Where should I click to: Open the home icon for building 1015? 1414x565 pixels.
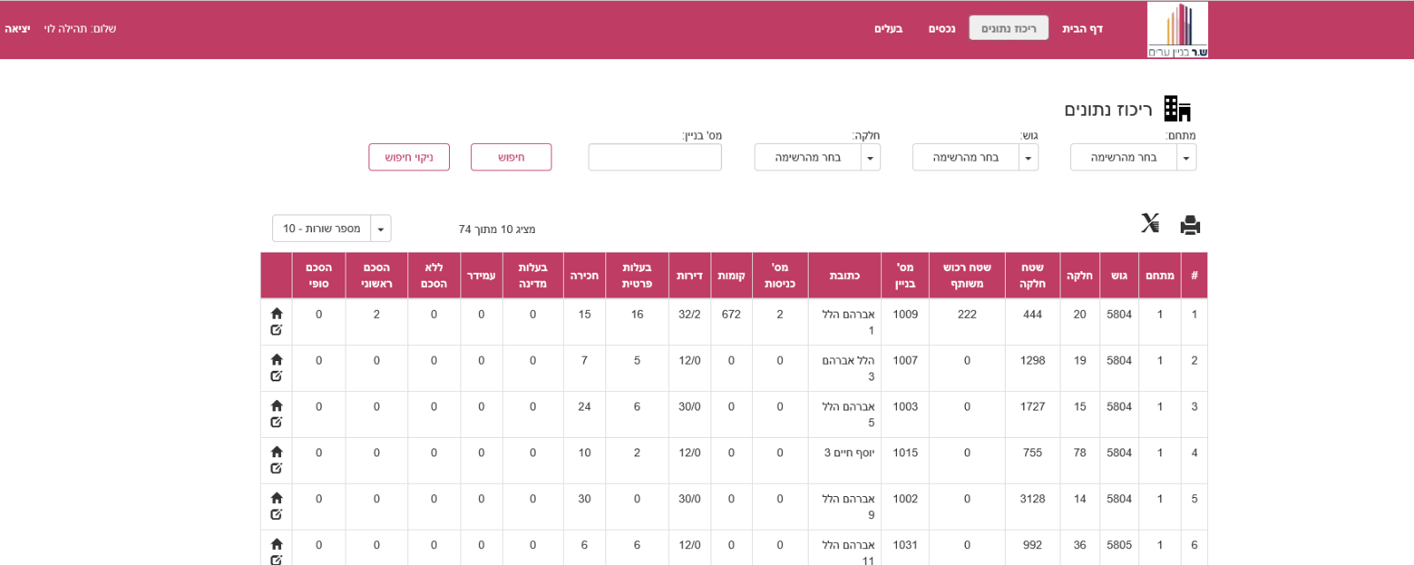pos(277,452)
